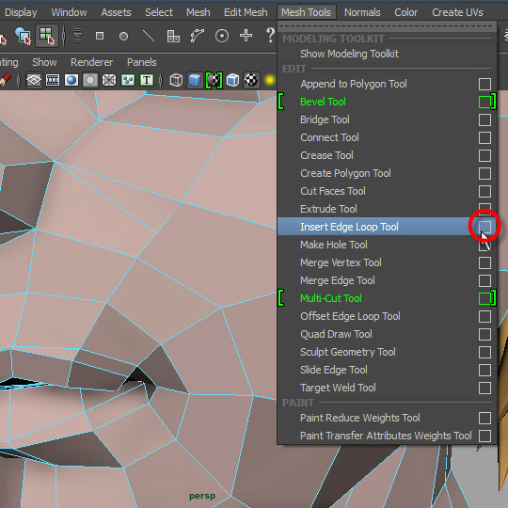Close the Mesh Tools menu title
The image size is (508, 508).
point(306,12)
